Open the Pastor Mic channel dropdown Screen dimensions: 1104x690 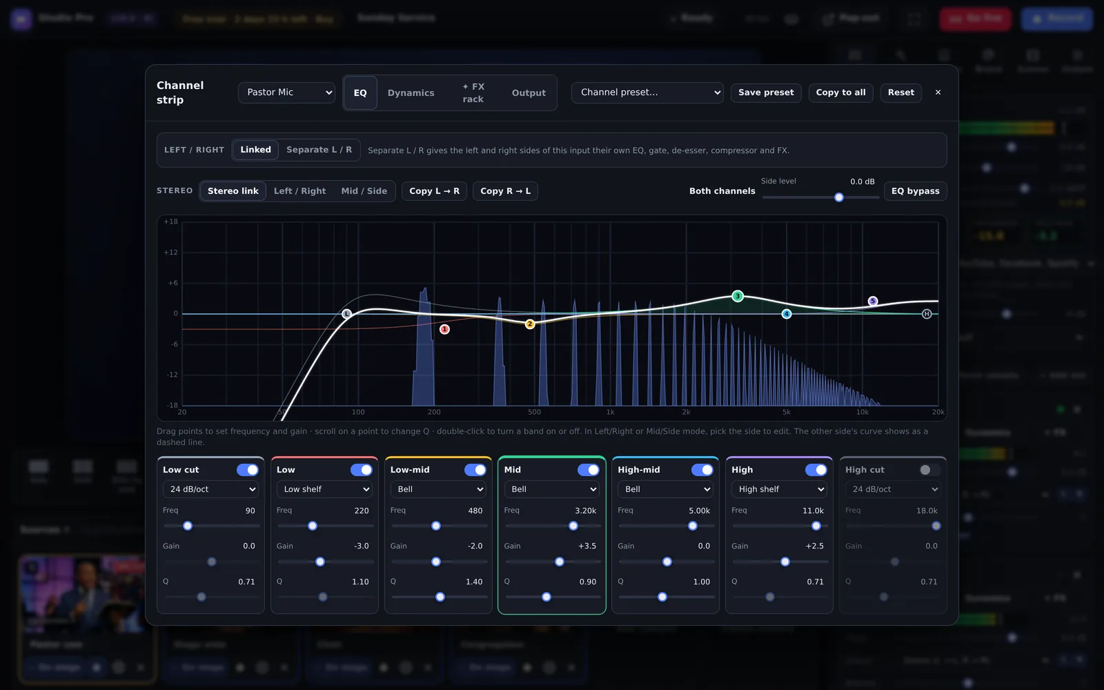[286, 92]
